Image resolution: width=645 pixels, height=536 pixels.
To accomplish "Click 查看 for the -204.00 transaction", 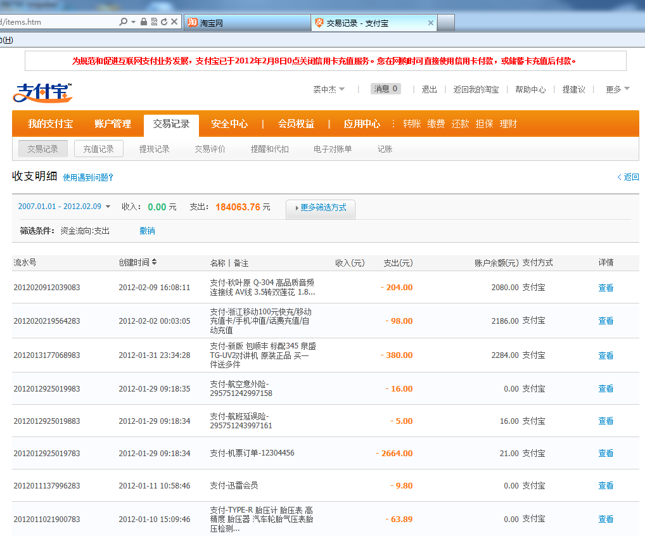I will pyautogui.click(x=606, y=288).
